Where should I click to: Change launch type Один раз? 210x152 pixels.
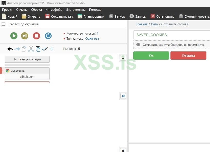click(x=92, y=39)
